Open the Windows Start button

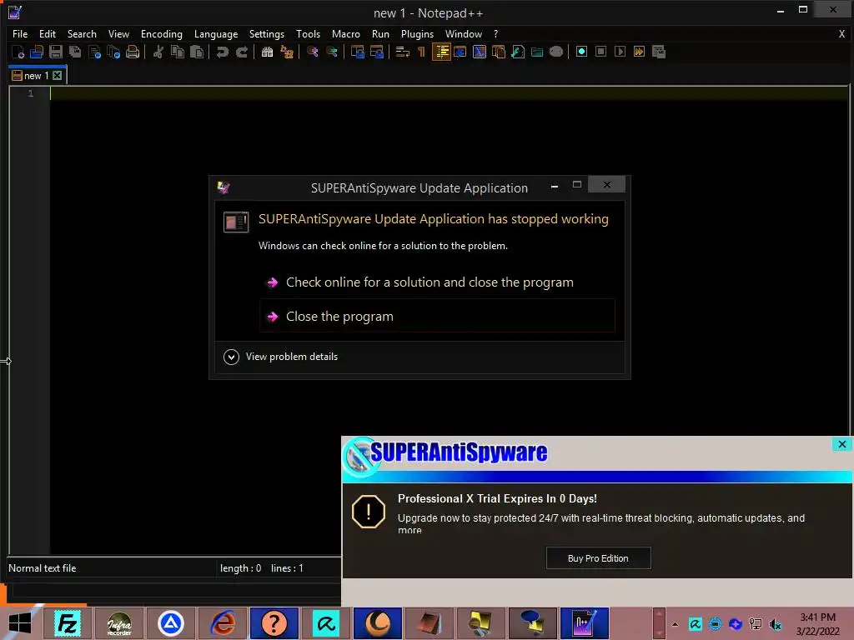20,623
